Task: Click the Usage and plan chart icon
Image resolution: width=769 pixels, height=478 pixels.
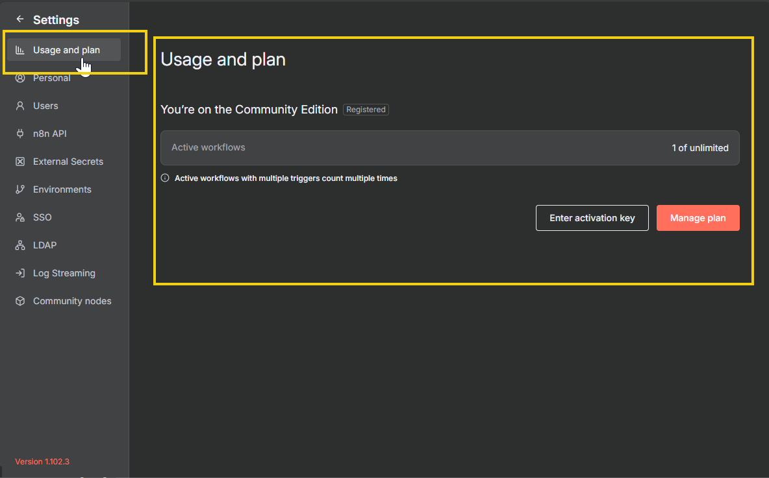Action: (x=20, y=50)
